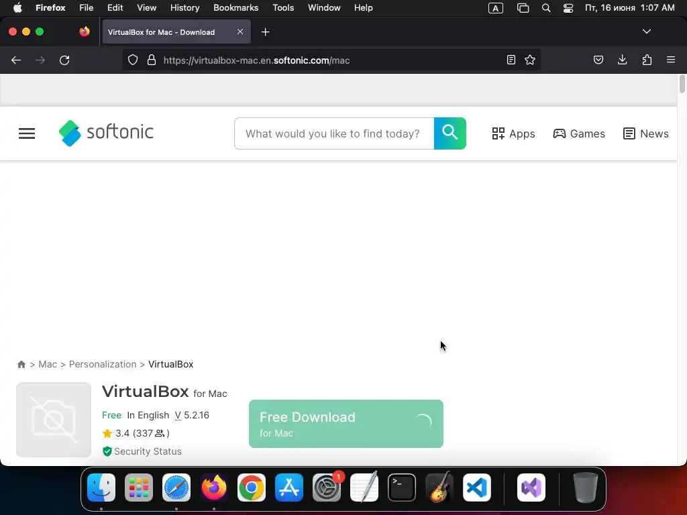
Task: Open Google Chrome from the Dock
Action: [x=252, y=488]
